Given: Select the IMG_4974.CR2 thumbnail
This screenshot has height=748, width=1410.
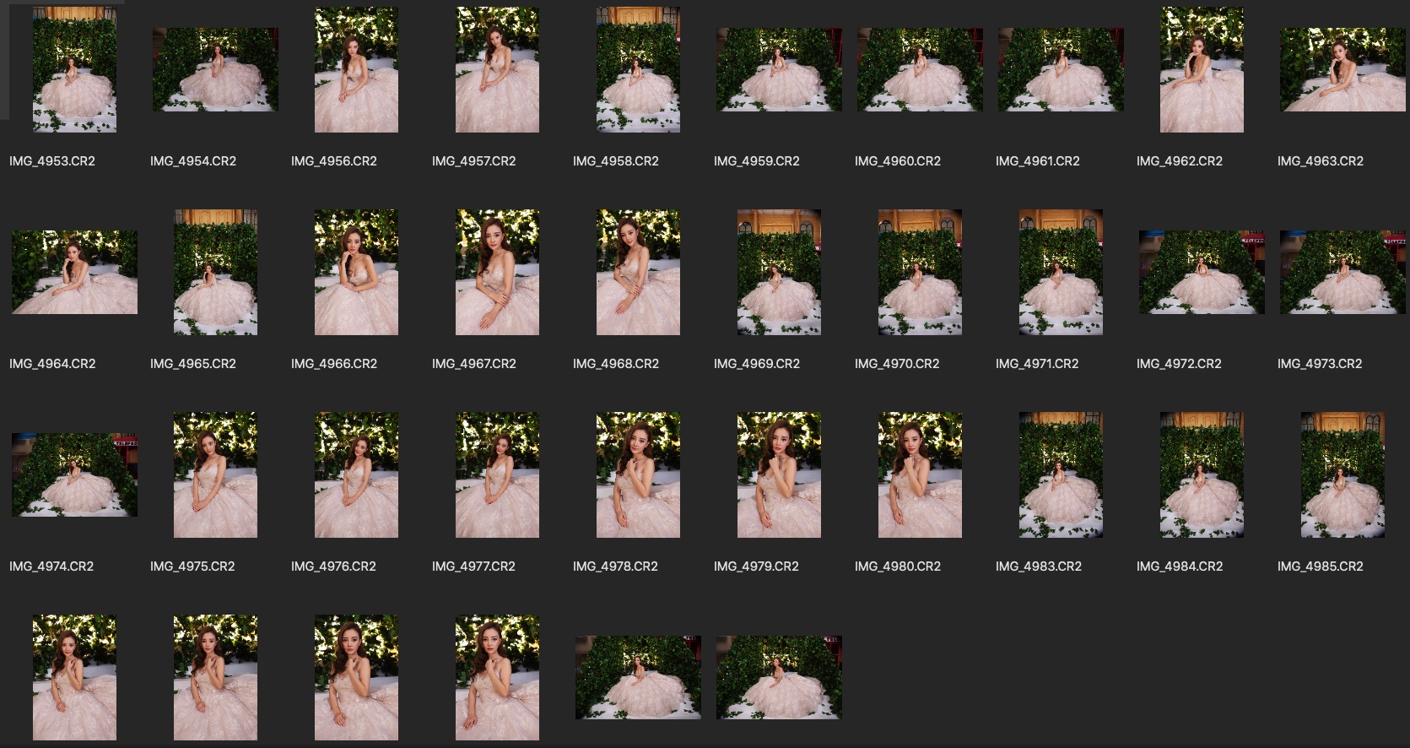Looking at the screenshot, I should 74,475.
